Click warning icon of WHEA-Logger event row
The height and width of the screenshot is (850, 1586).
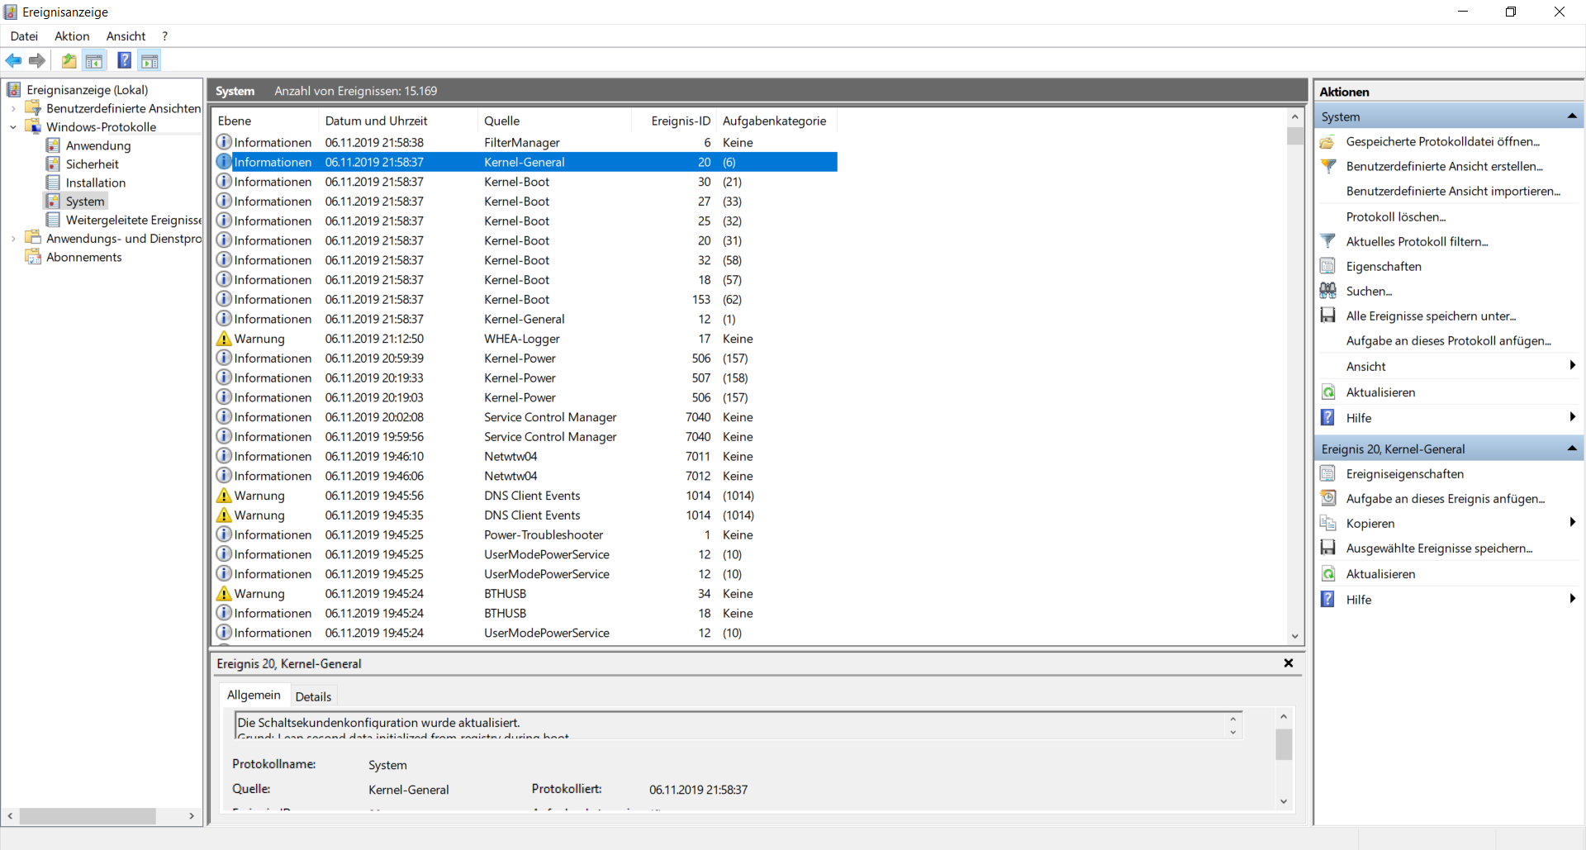pyautogui.click(x=224, y=339)
